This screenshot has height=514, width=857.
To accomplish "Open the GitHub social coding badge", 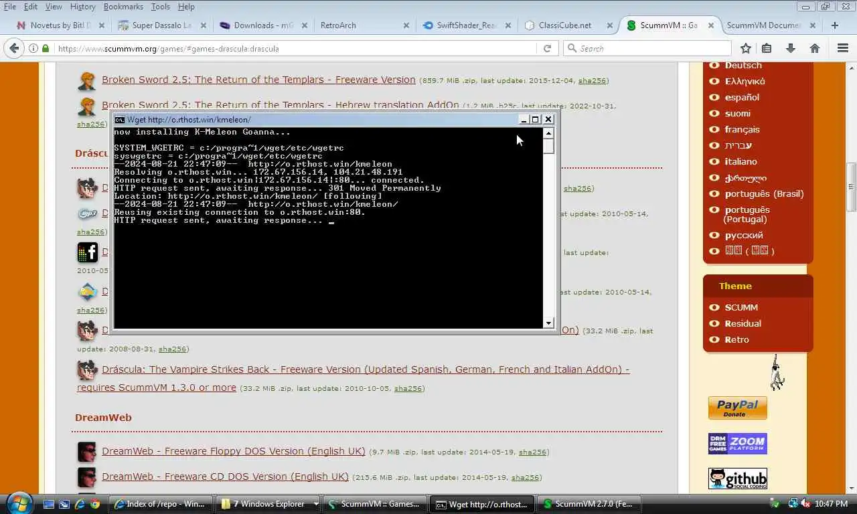I will pyautogui.click(x=737, y=479).
